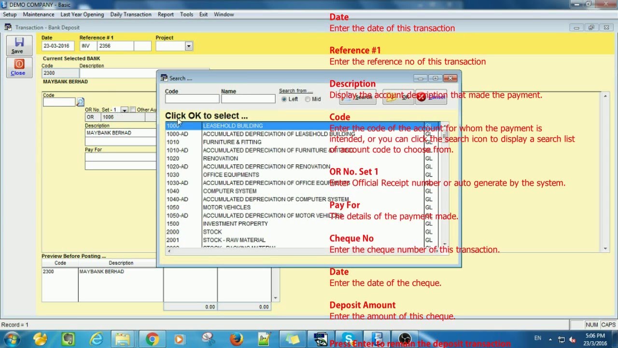Open the OR No. Set dropdown
Image resolution: width=618 pixels, height=348 pixels.
(124, 110)
